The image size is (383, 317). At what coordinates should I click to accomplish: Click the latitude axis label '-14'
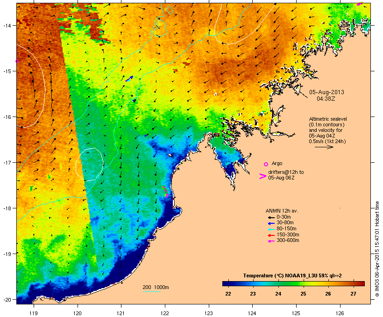[x=7, y=26]
